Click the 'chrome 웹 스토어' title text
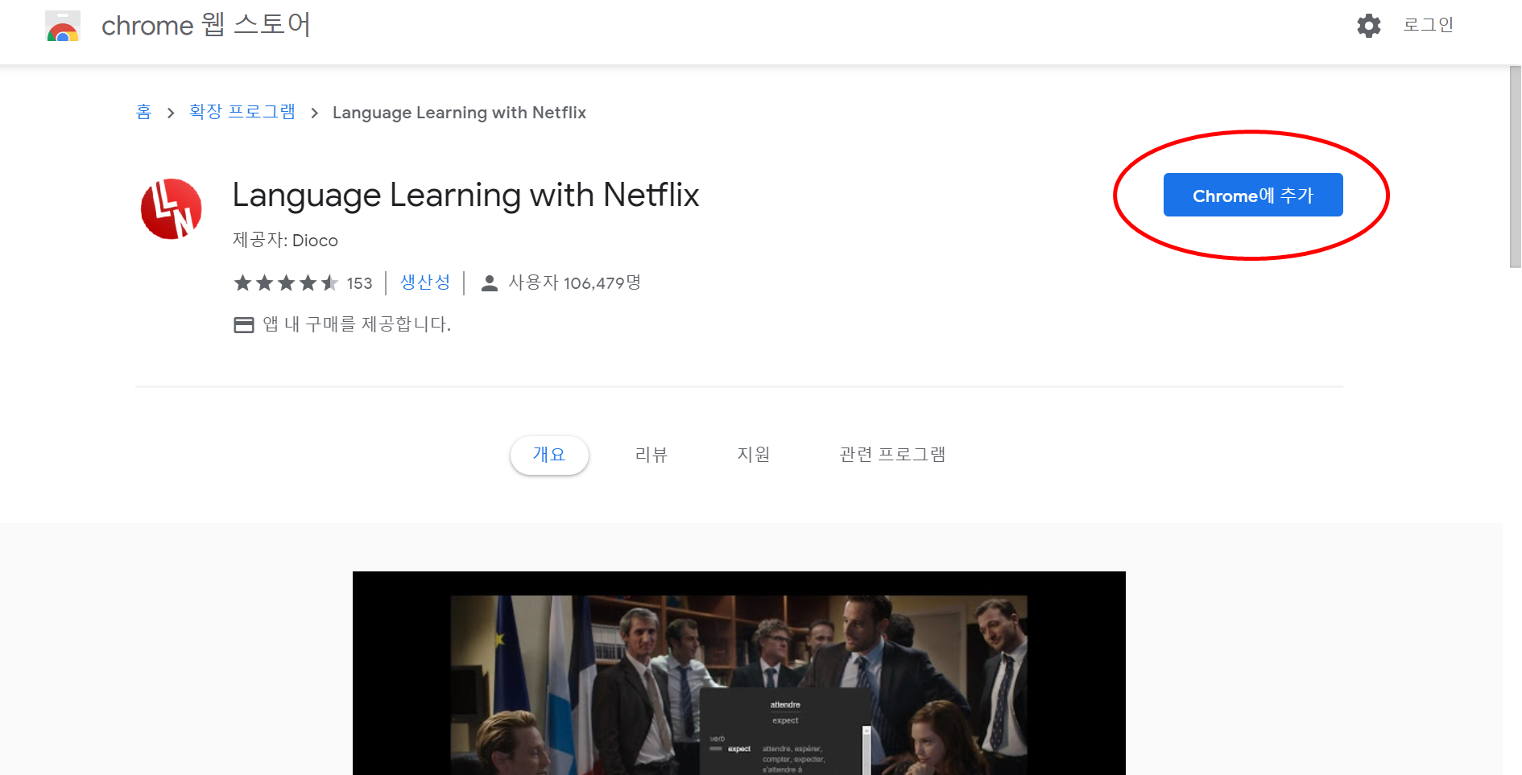 [206, 25]
